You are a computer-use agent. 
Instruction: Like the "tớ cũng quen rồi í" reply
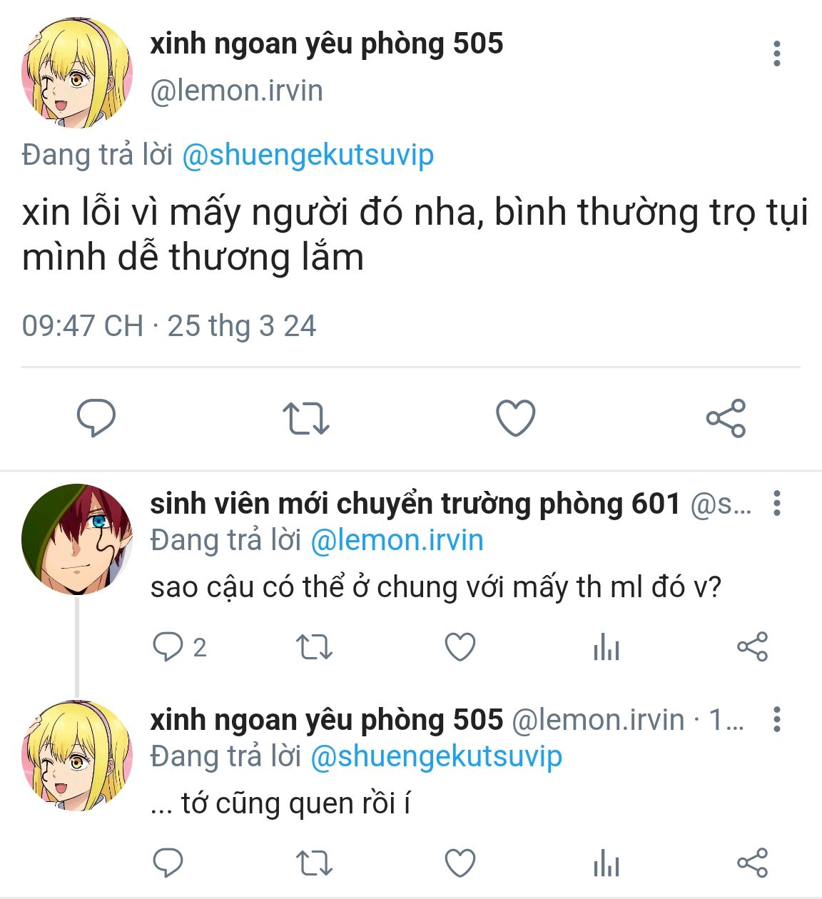pyautogui.click(x=460, y=863)
